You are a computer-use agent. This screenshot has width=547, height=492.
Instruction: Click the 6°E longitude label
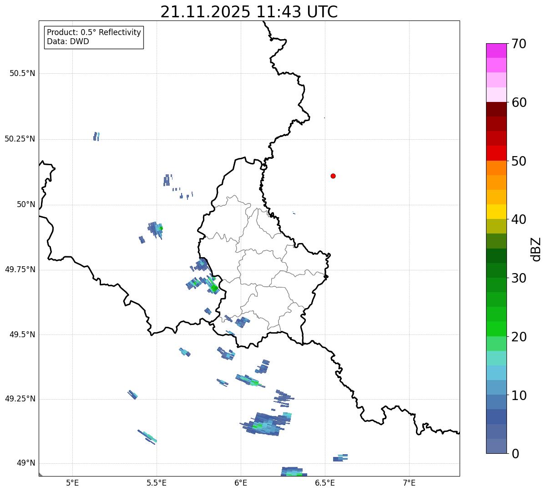pos(241,482)
